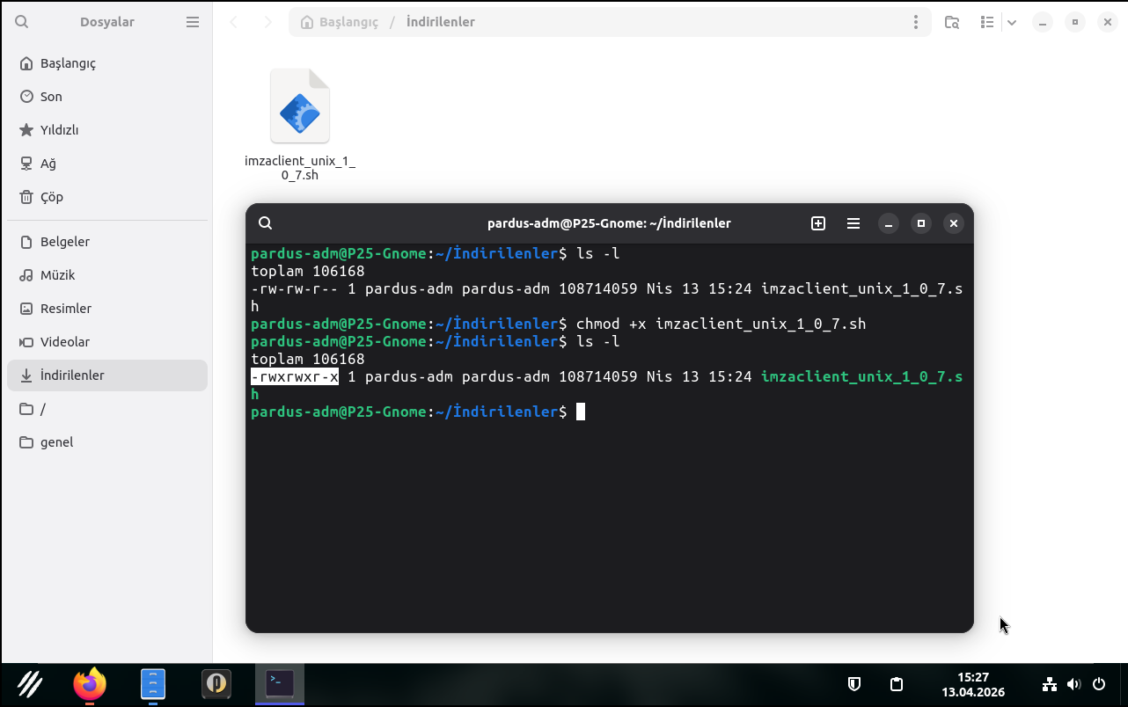This screenshot has height=707, width=1128.
Task: Expand the view options dropdown arrow
Action: [1012, 22]
